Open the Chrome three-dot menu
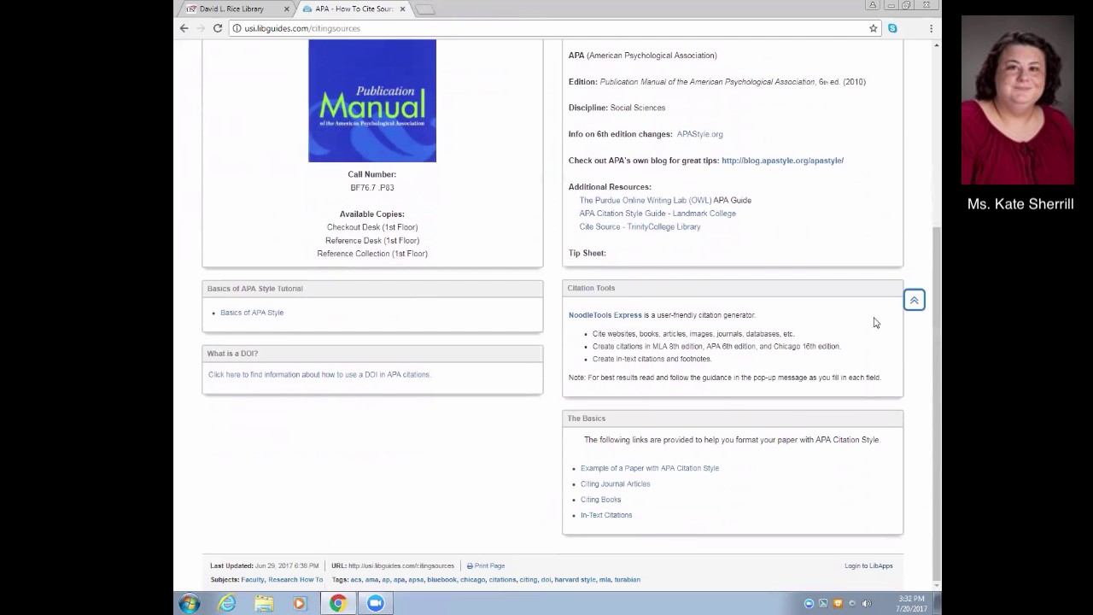This screenshot has height=615, width=1093. [931, 28]
